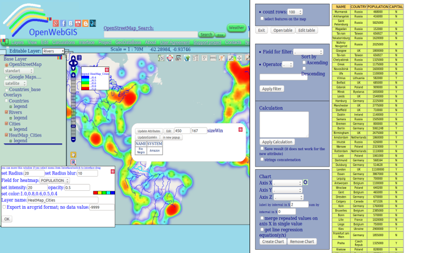Click the globe toolbar icon
422x253 pixels.
pos(187,58)
